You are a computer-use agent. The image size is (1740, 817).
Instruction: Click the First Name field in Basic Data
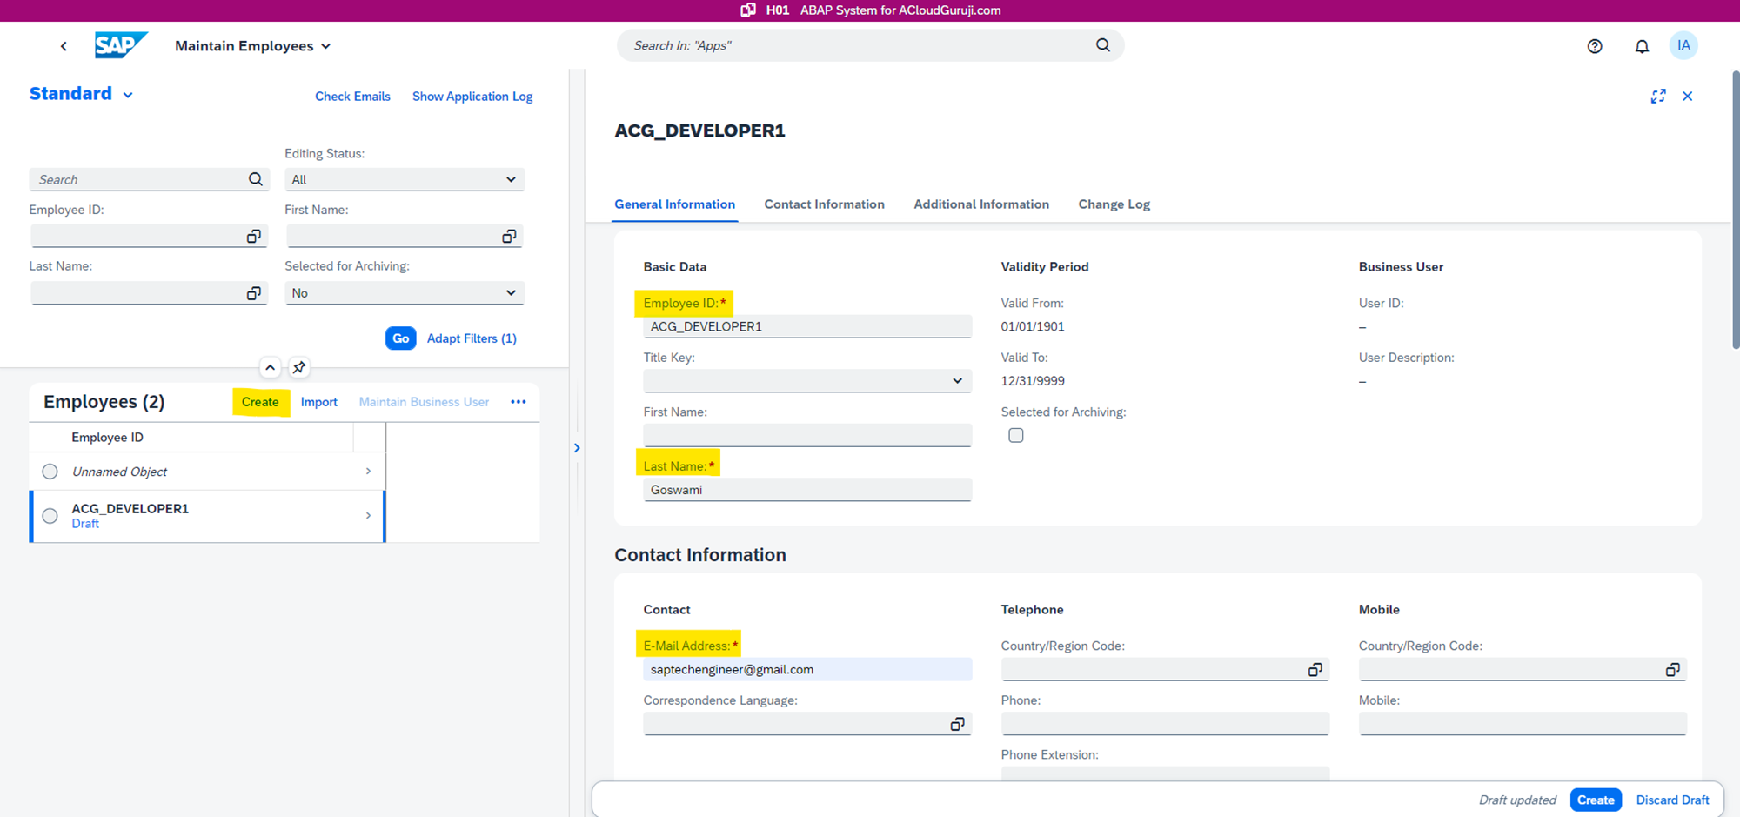pos(806,435)
